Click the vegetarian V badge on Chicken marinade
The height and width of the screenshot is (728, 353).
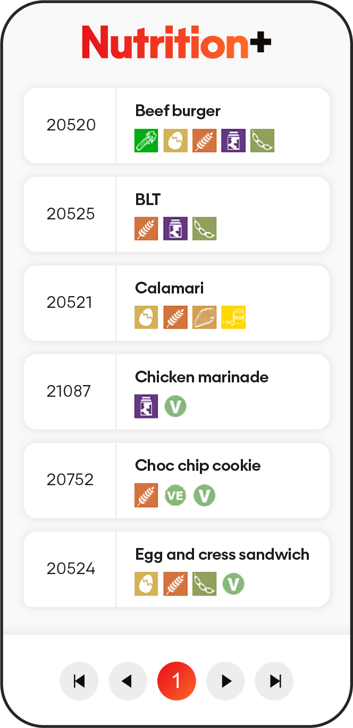coord(175,407)
